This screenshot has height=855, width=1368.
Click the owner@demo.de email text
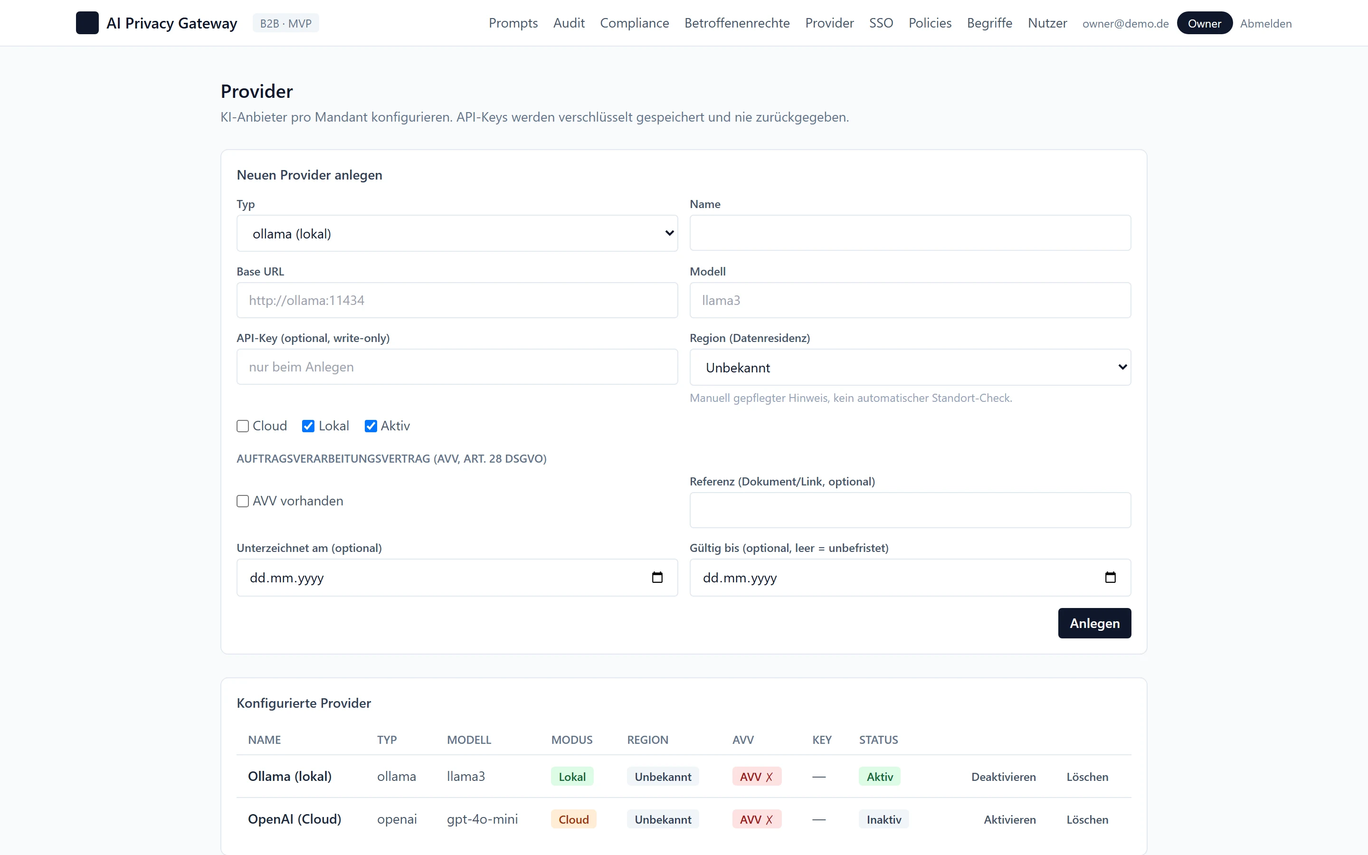click(x=1125, y=23)
